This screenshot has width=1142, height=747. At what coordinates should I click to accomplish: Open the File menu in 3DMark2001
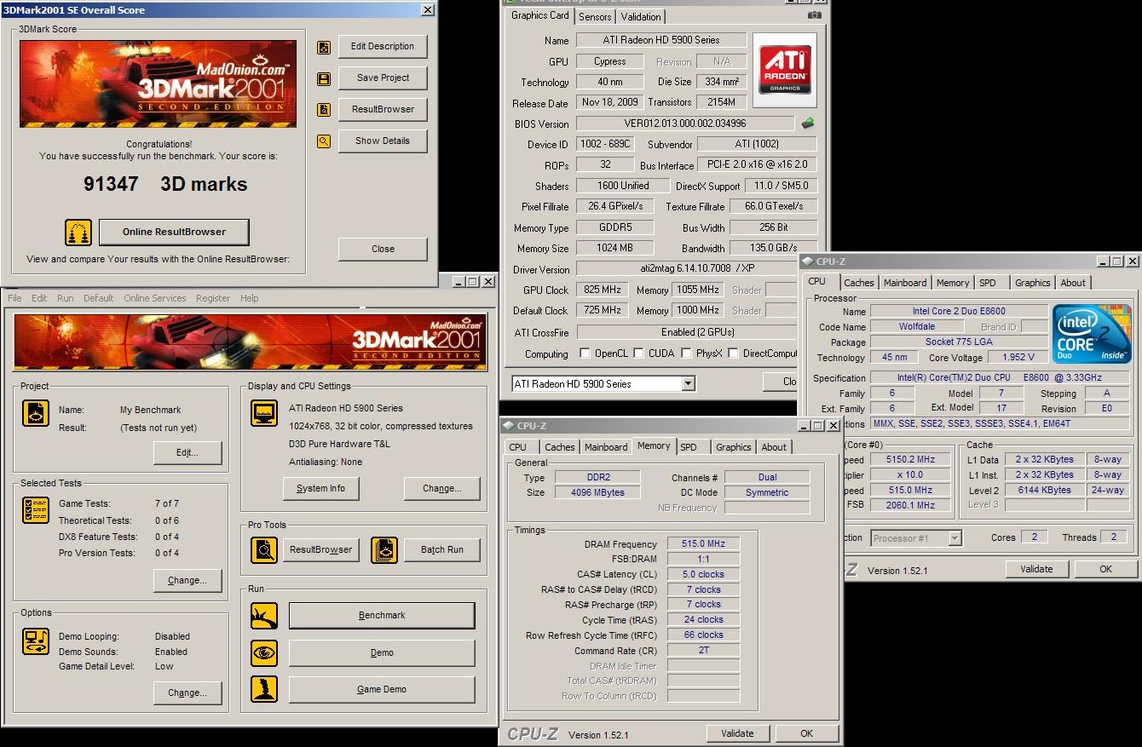[x=14, y=298]
